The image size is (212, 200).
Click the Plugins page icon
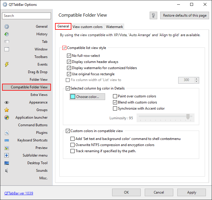coord(7,133)
